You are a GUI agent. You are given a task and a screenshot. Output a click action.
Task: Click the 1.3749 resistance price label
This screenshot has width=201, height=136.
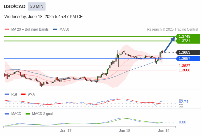(x=184, y=36)
